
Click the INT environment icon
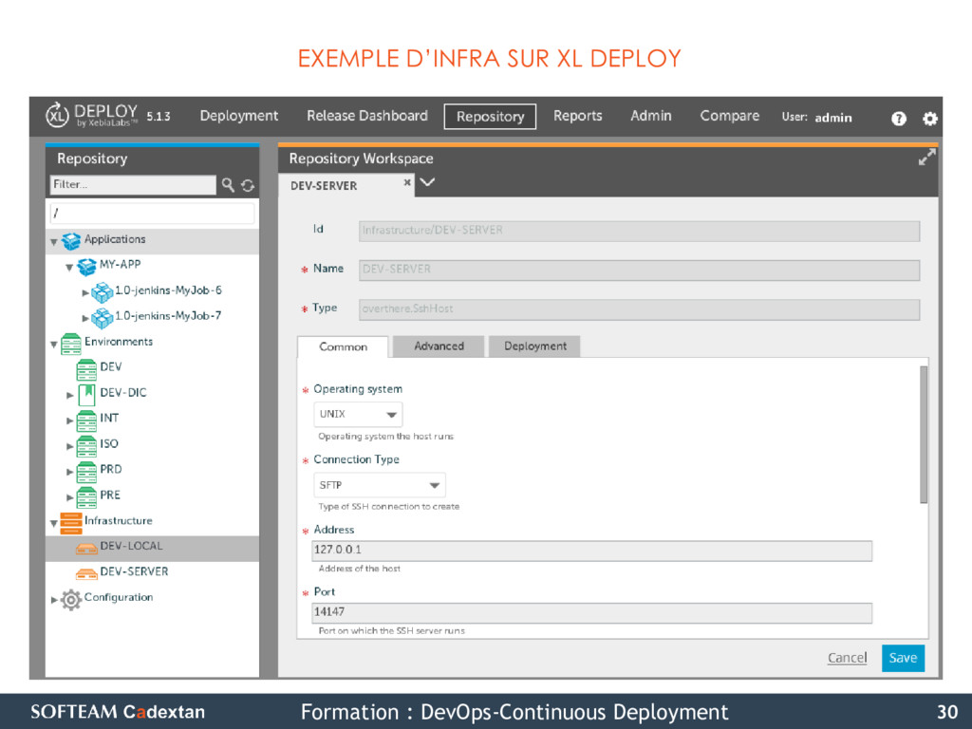click(x=86, y=421)
